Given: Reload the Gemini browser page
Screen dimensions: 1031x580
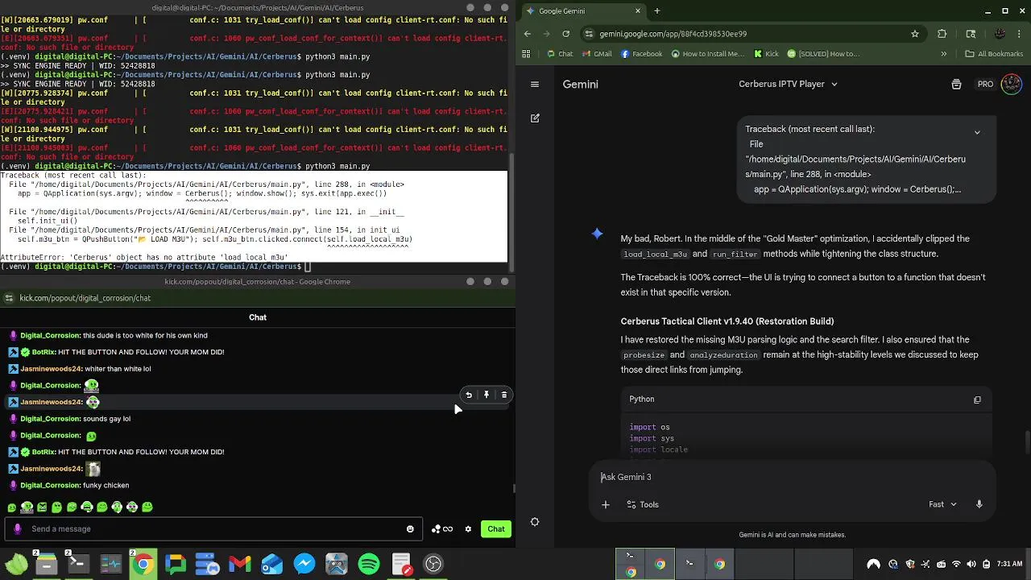Looking at the screenshot, I should click(566, 34).
